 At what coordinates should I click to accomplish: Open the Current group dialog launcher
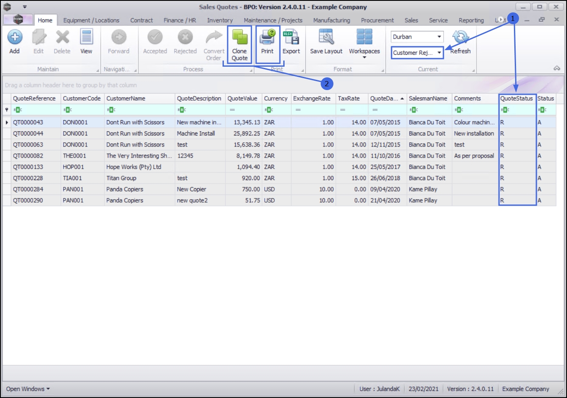474,71
